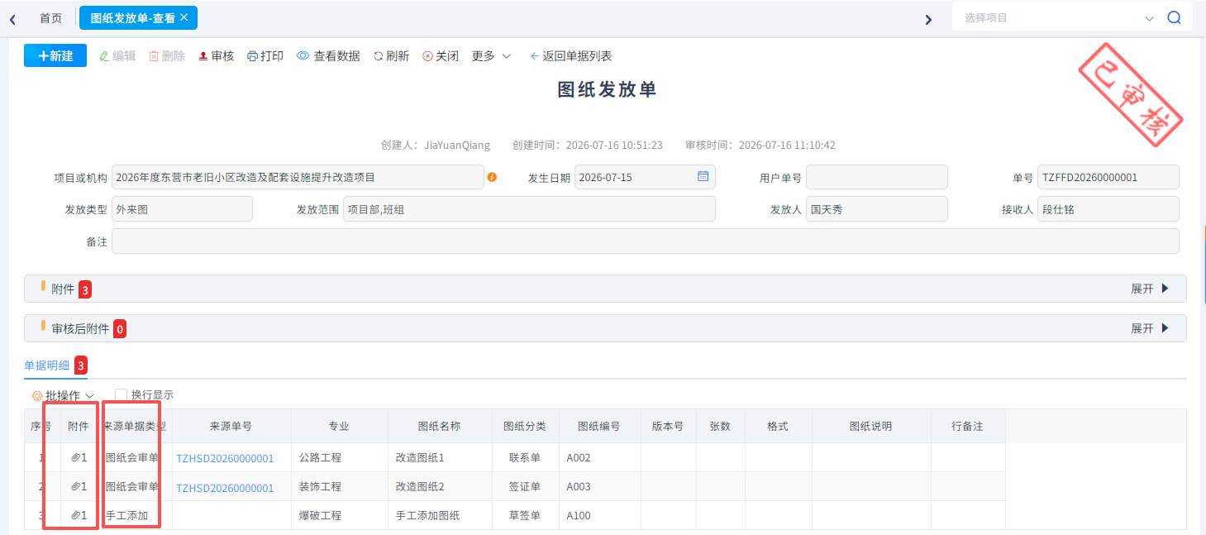Screen dimensions: 1206x535
Task: Click the right chevron beside the tab bar
Action: point(928,19)
